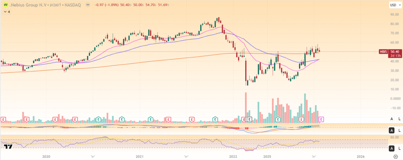Click green E marker nearest the 2021 axis label
This screenshot has height=160, width=403.
click(151, 119)
